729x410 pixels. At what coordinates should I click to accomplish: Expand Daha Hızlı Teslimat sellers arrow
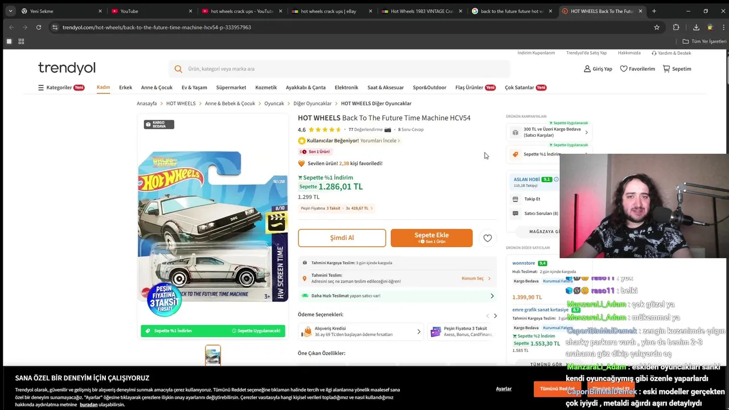pyautogui.click(x=492, y=296)
